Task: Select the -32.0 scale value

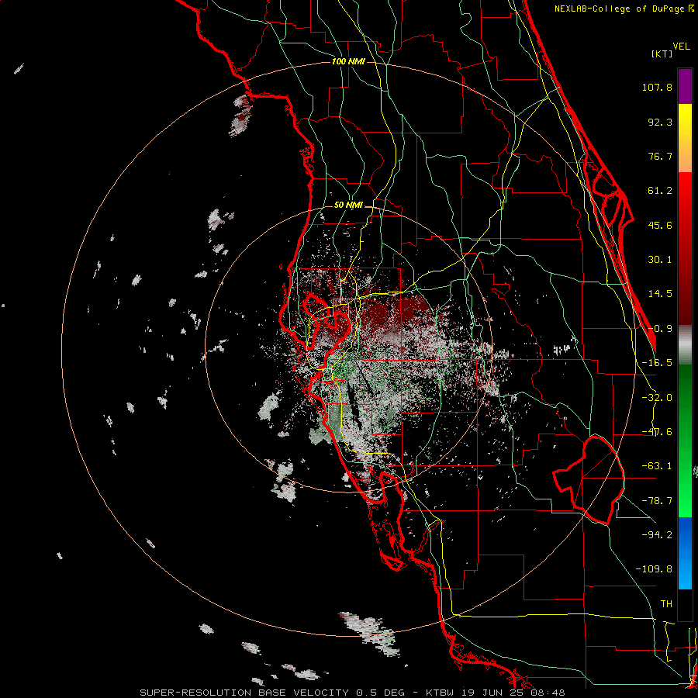Action: click(657, 398)
